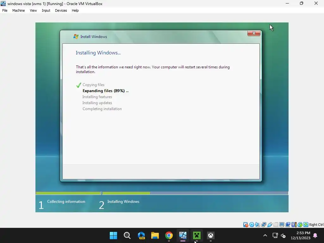Image resolution: width=324 pixels, height=243 pixels.
Task: Close the Install Windows dialog
Action: pos(254,33)
